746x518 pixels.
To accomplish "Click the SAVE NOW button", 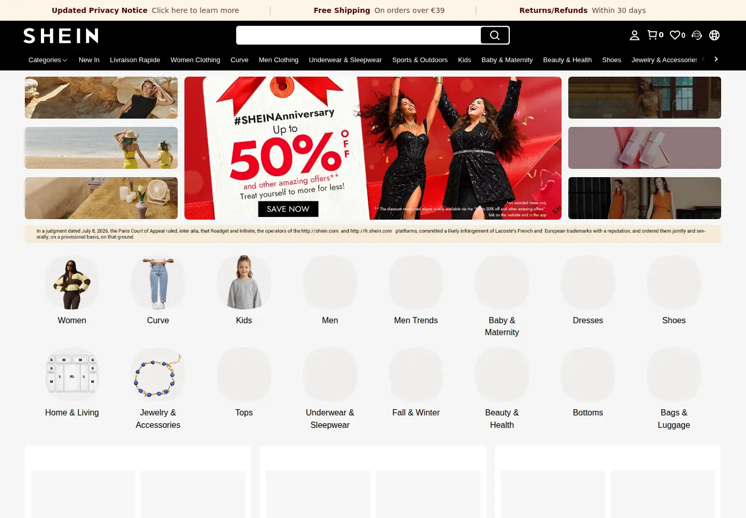I will (288, 209).
